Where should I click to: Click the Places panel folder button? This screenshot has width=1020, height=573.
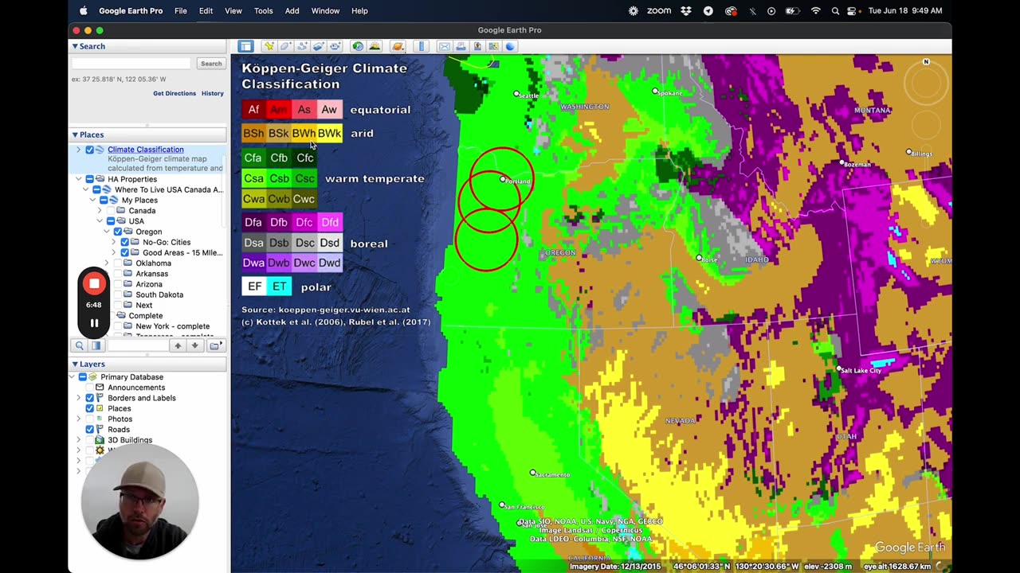(215, 345)
